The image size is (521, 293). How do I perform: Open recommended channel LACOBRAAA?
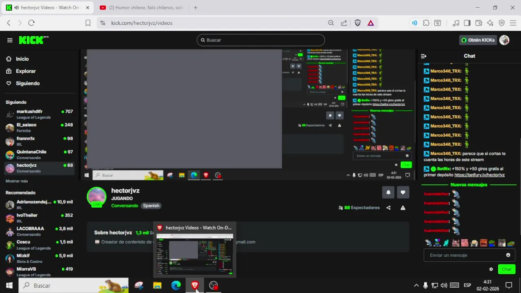click(x=39, y=232)
